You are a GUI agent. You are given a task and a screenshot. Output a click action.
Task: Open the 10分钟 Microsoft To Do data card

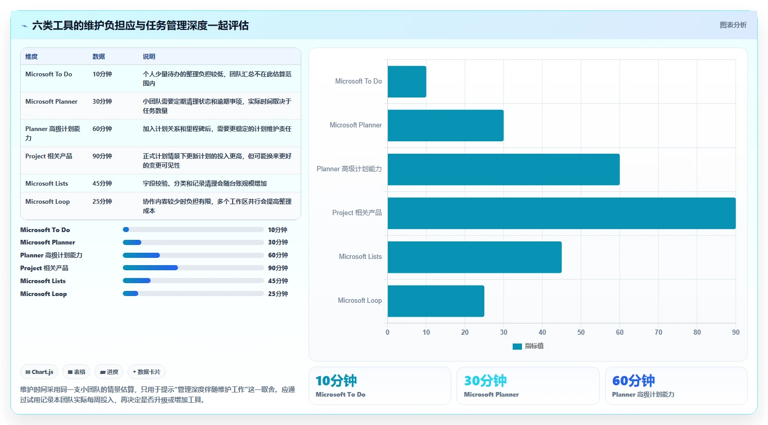click(x=380, y=386)
